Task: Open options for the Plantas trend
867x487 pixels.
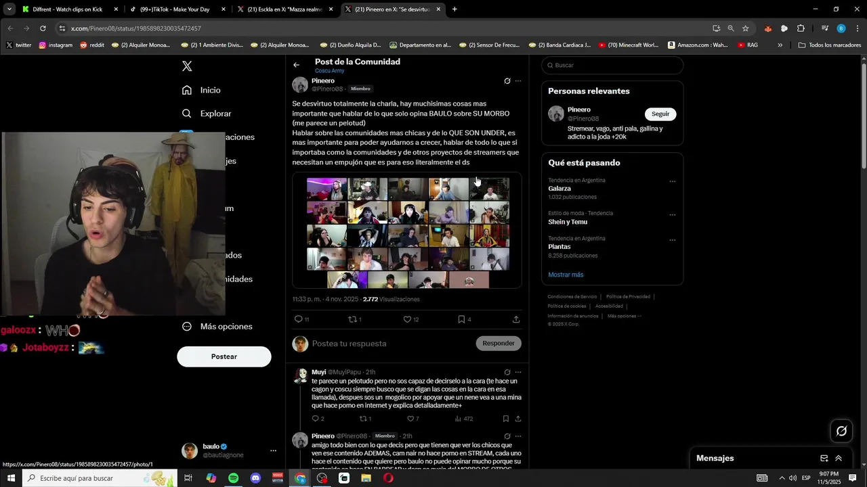Action: pos(673,239)
